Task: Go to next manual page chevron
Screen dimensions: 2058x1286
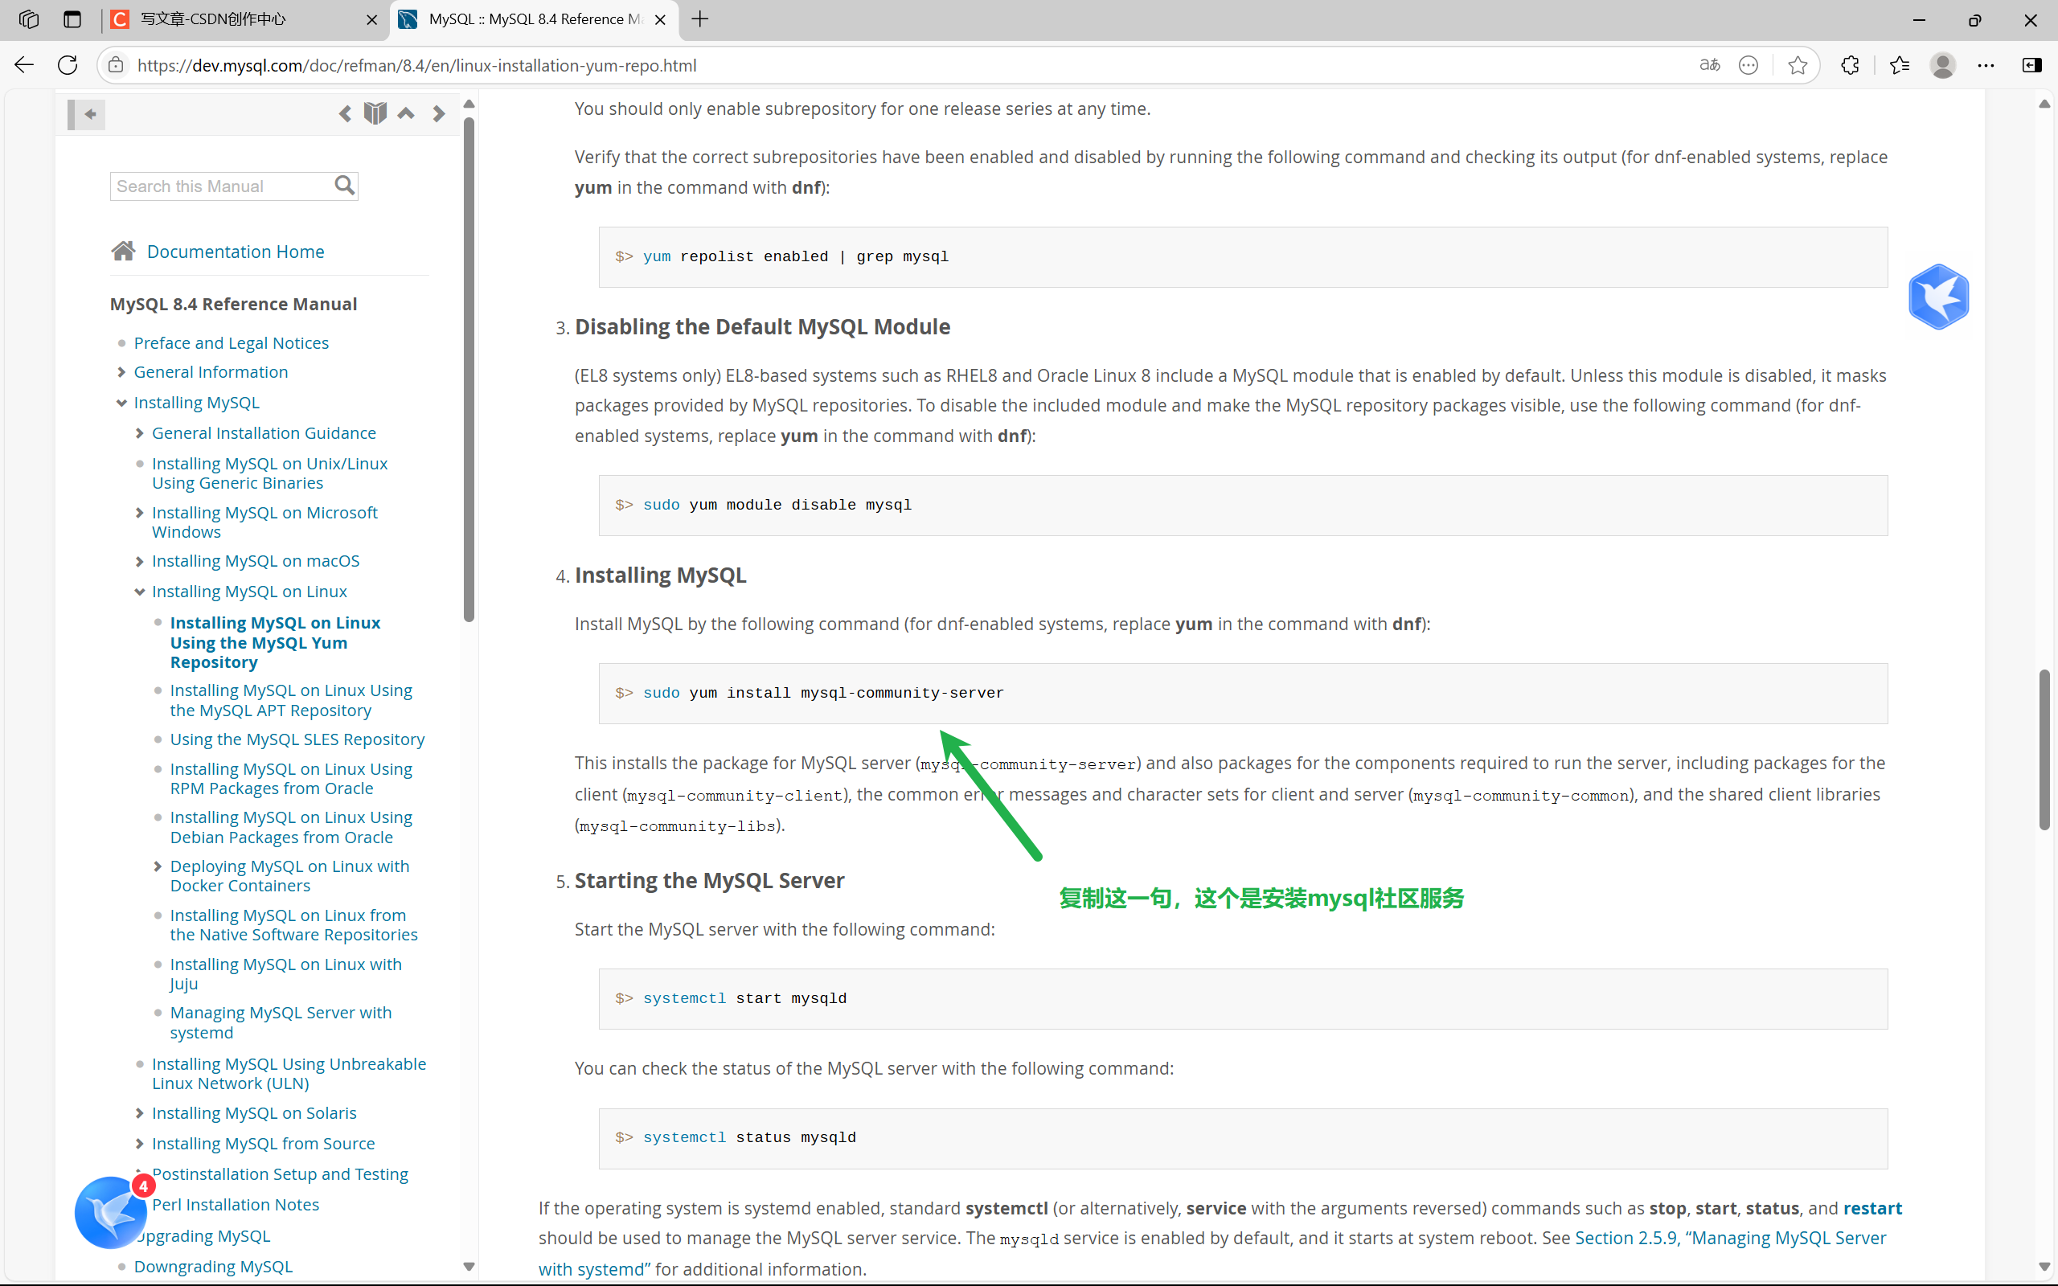Action: tap(438, 114)
